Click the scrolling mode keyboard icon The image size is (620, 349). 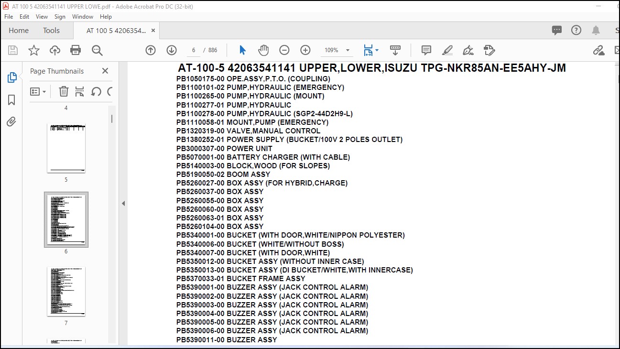[395, 50]
